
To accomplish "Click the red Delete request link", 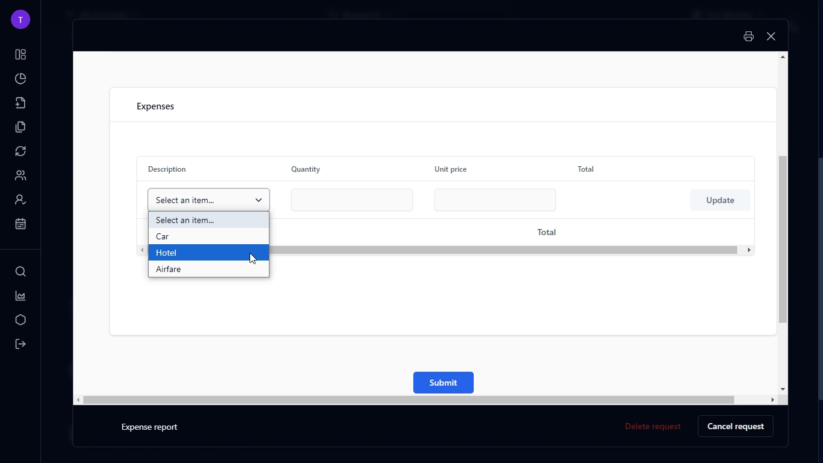I will [x=653, y=426].
